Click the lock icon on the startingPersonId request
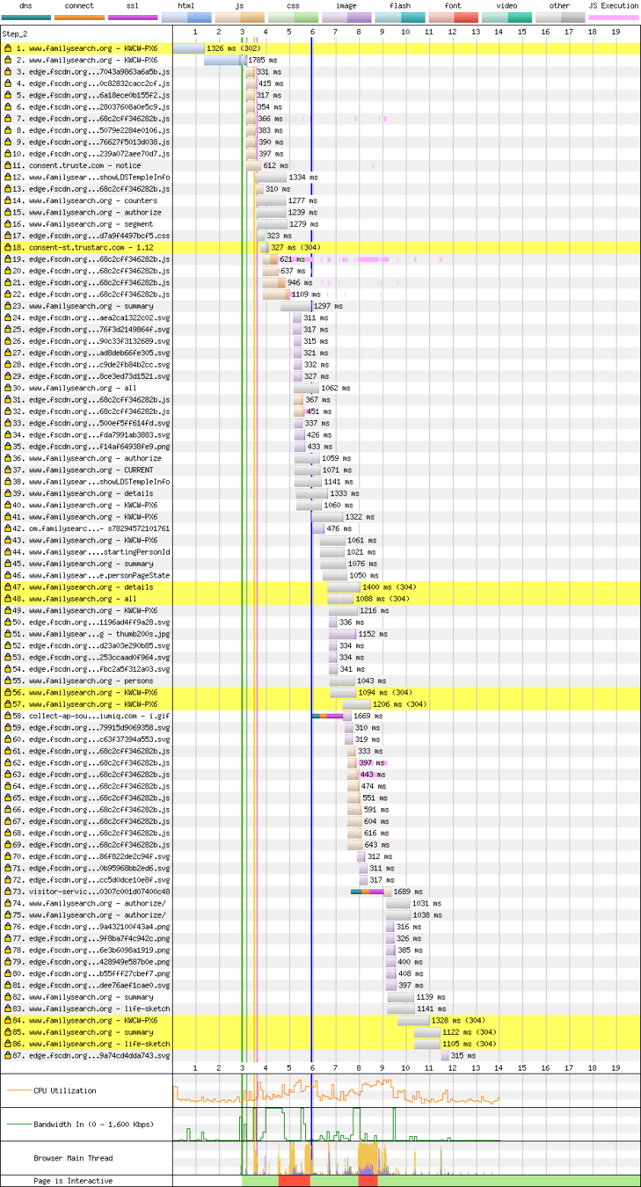Image resolution: width=641 pixels, height=1187 pixels. pyautogui.click(x=8, y=552)
